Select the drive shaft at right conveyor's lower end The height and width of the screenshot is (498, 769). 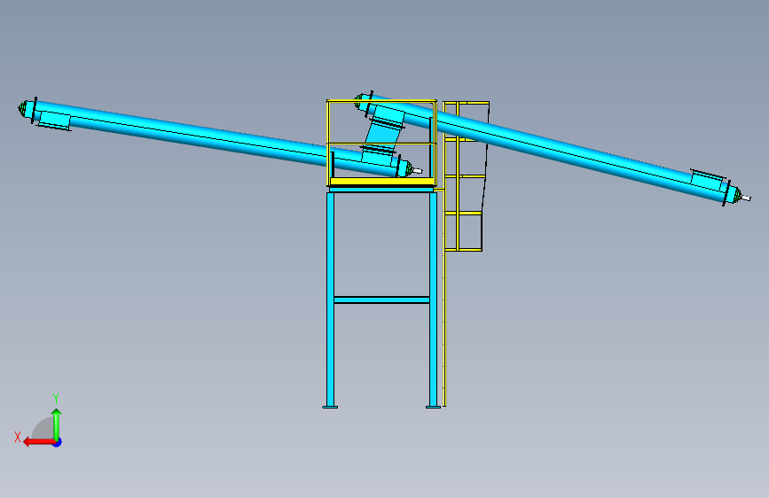pyautogui.click(x=745, y=198)
